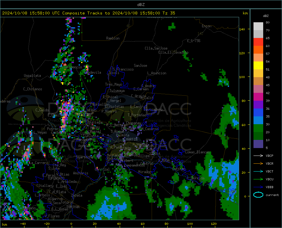Click the C_Chilenos map label
Screen dimensions: 282x228
tap(33, 89)
